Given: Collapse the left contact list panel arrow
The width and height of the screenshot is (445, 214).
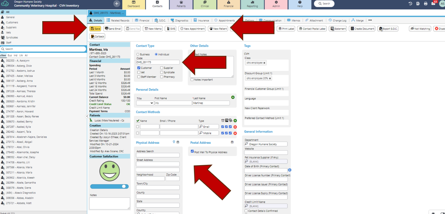Looking at the screenshot, I should pos(87,116).
